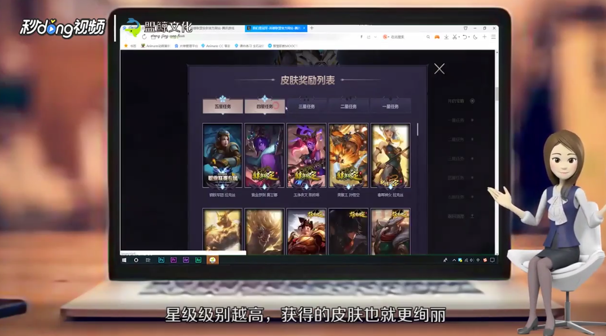Viewport: 606px width, 336px height.
Task: Switch to the 三星任务 tab
Action: [x=306, y=106]
